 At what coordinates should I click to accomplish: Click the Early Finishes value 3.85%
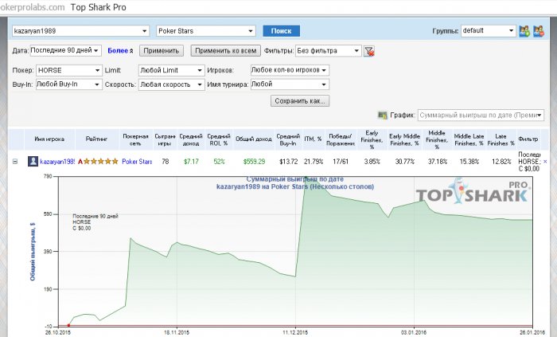pyautogui.click(x=372, y=162)
